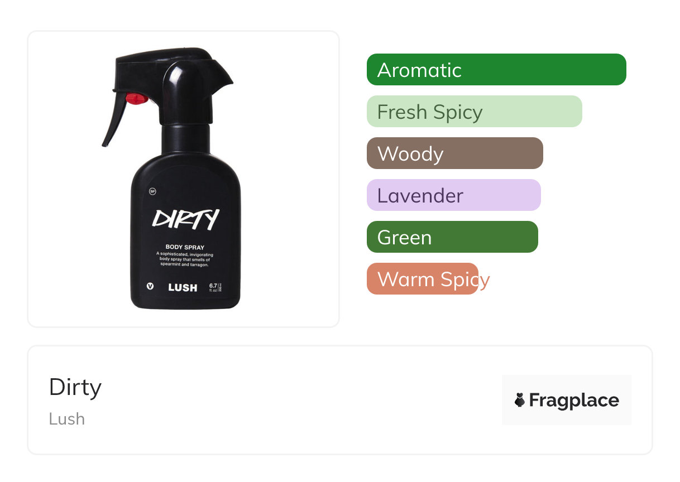Click the body spray description text on bottle

pyautogui.click(x=185, y=259)
